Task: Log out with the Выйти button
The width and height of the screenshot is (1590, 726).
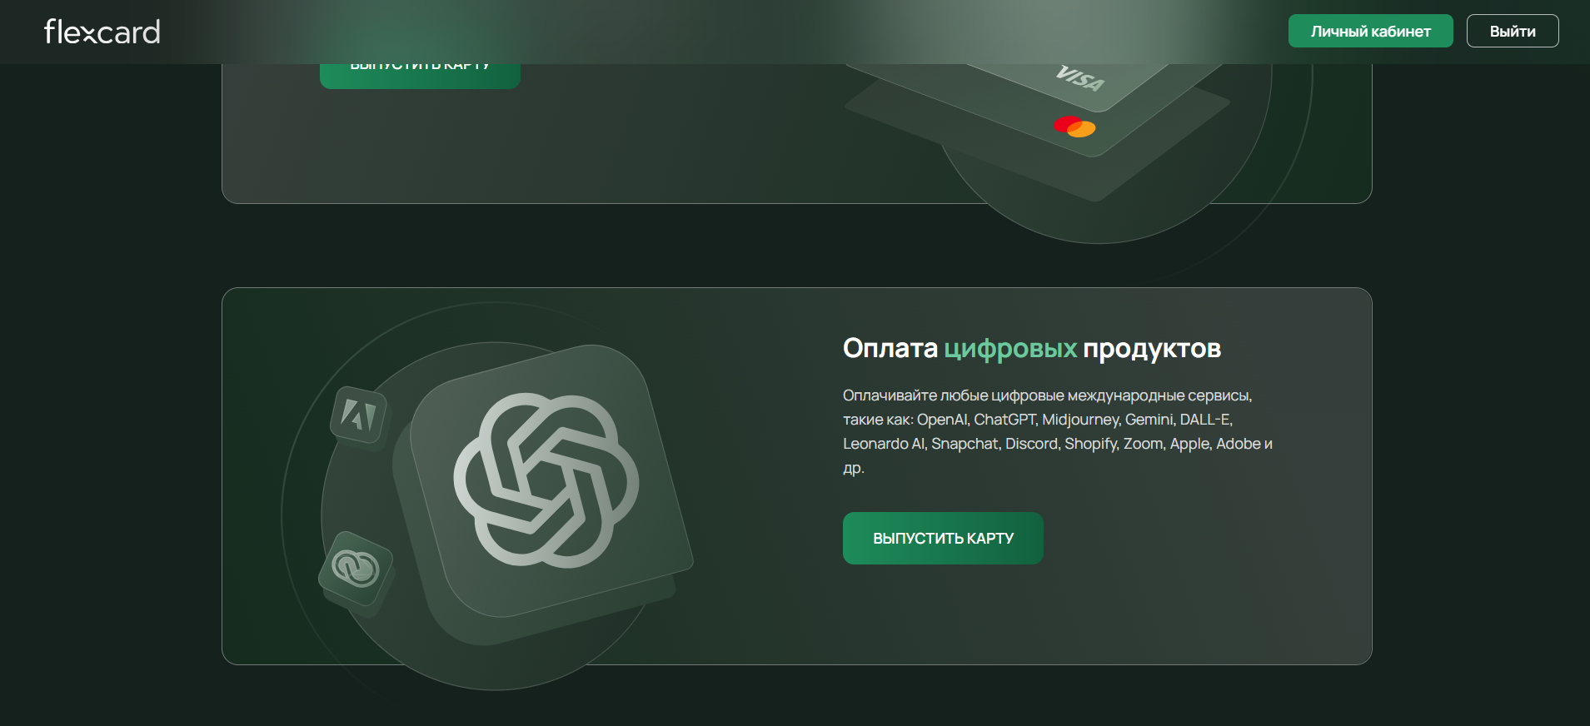Action: (1512, 31)
